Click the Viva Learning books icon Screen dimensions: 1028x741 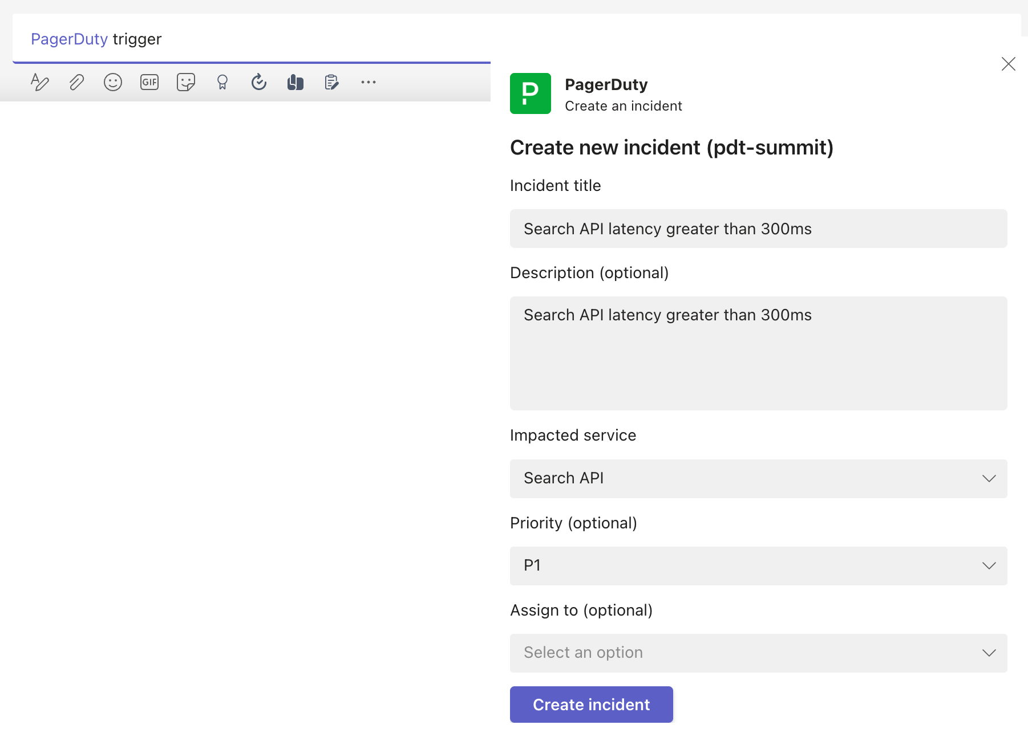[x=296, y=82]
